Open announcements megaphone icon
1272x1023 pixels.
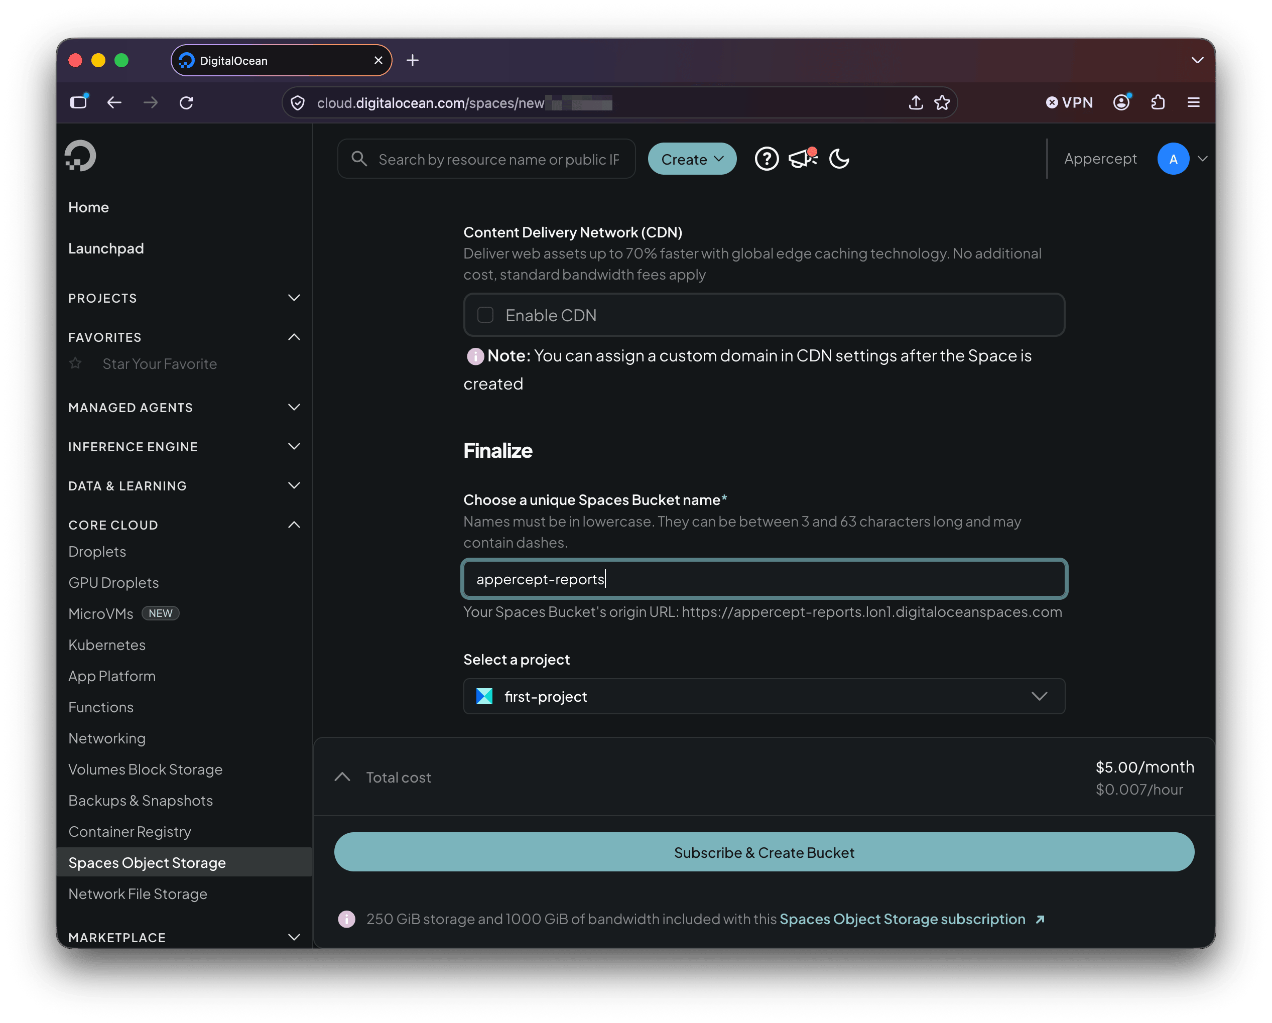(803, 158)
